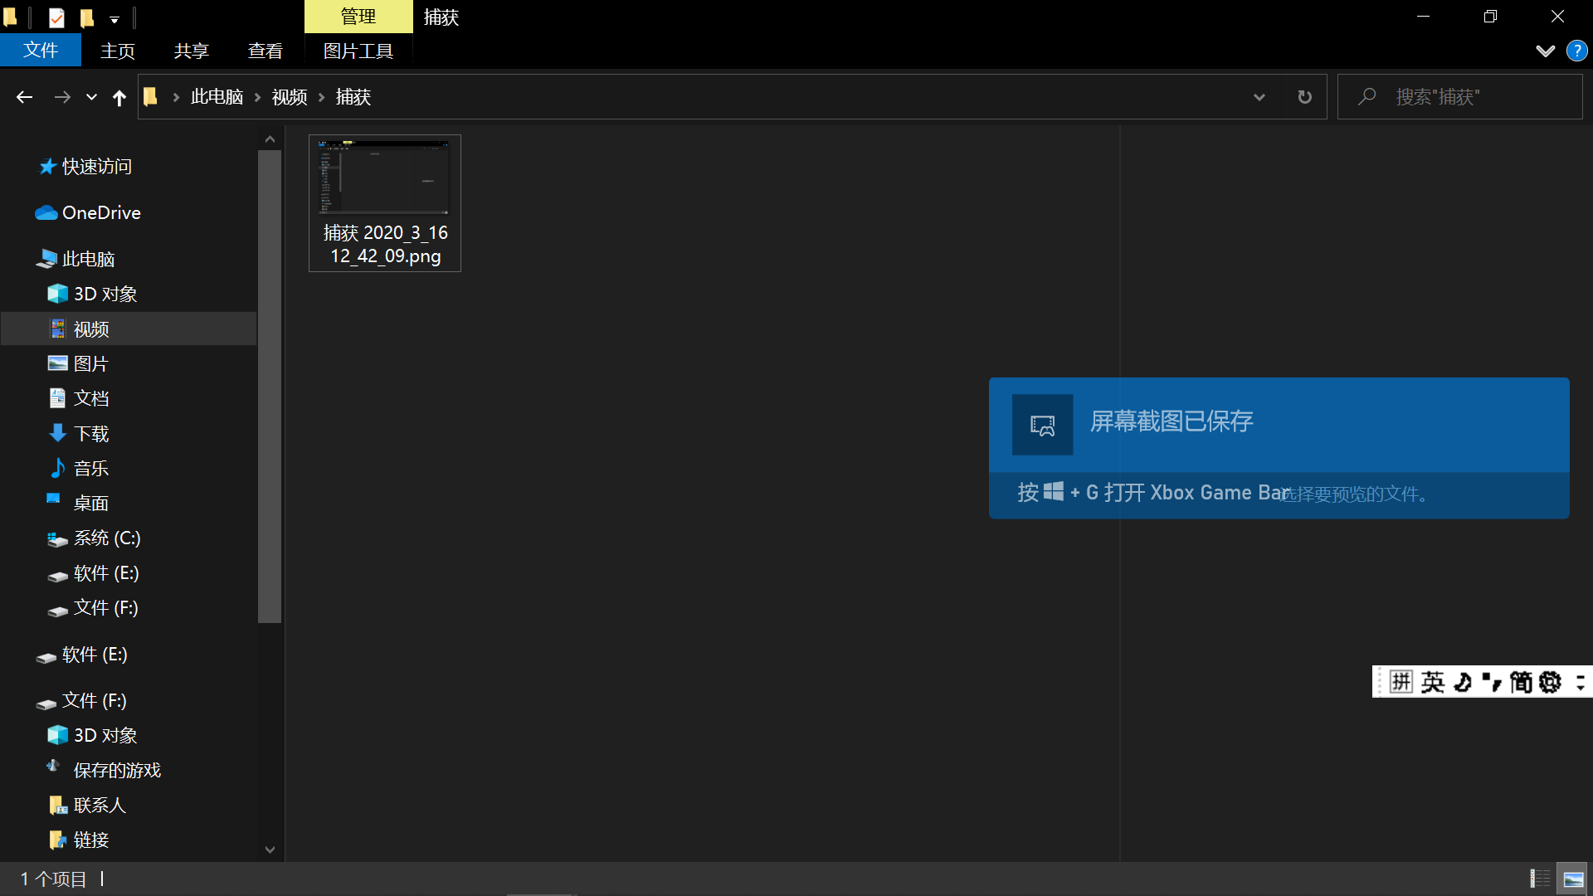The image size is (1593, 896).
Task: Switch to large thumbnails view in status bar
Action: click(1573, 878)
